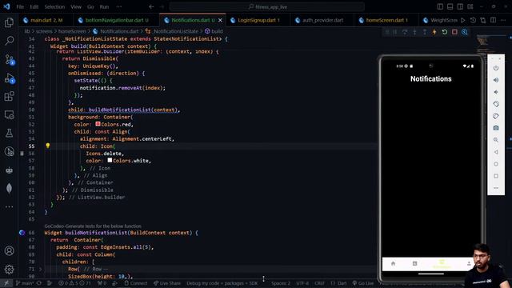The image size is (512, 288).
Task: Open the Go menu
Action: pyautogui.click(x=90, y=6)
